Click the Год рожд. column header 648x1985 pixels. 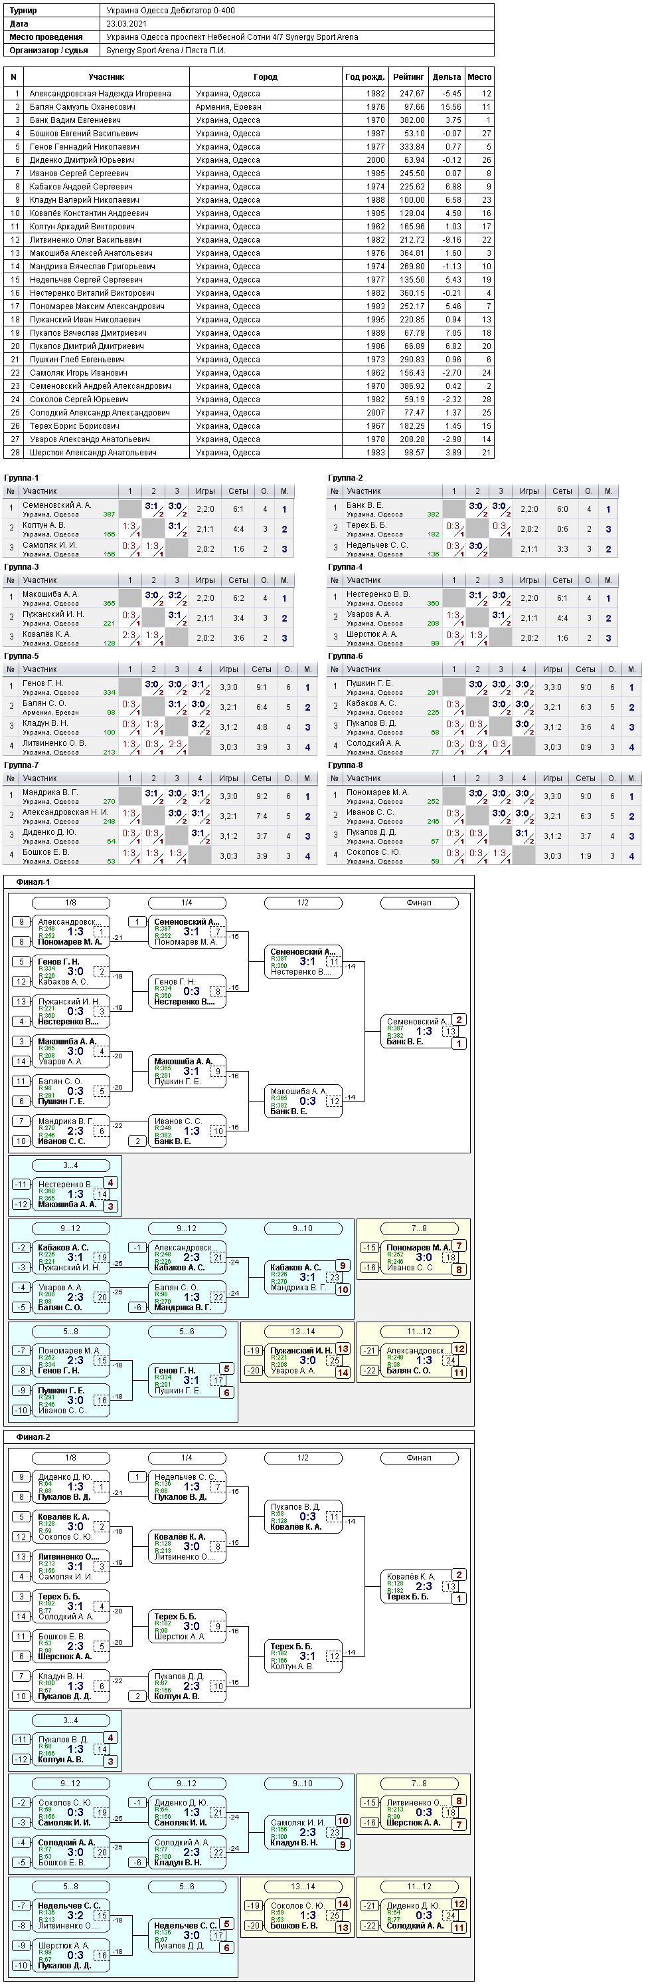[x=364, y=77]
